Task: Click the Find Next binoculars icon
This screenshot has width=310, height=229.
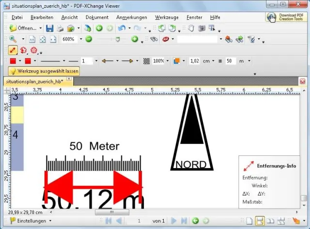Action: pyautogui.click(x=239, y=39)
